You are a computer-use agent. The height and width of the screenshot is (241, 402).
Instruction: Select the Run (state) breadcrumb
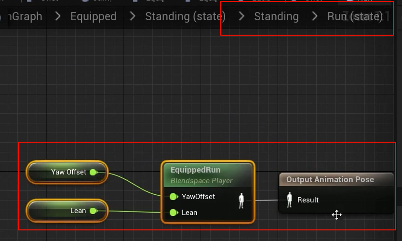pyautogui.click(x=355, y=16)
